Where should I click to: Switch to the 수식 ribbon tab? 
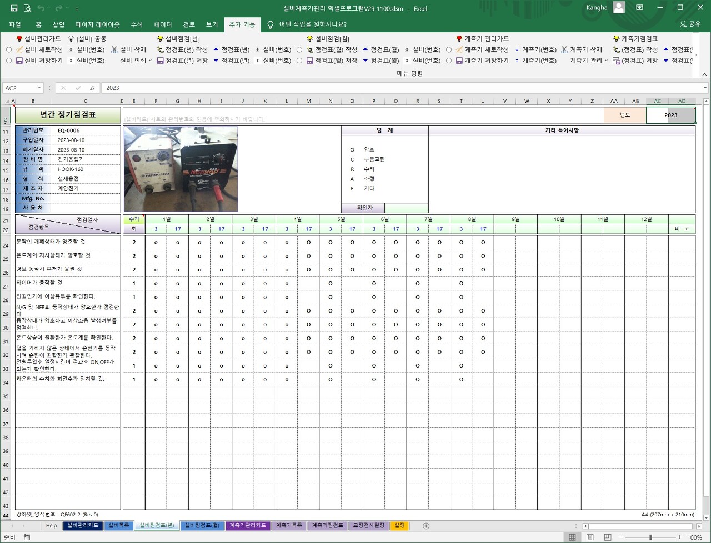tap(137, 24)
